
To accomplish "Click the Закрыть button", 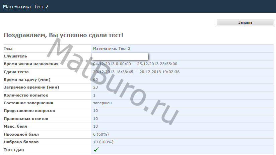I will 245,22.
